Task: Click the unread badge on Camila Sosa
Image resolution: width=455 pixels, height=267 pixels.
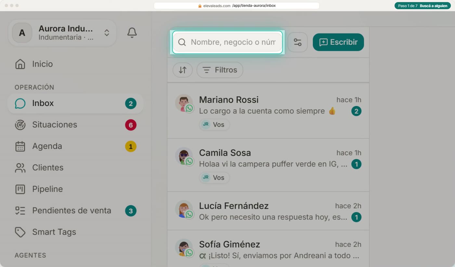Action: (356, 164)
